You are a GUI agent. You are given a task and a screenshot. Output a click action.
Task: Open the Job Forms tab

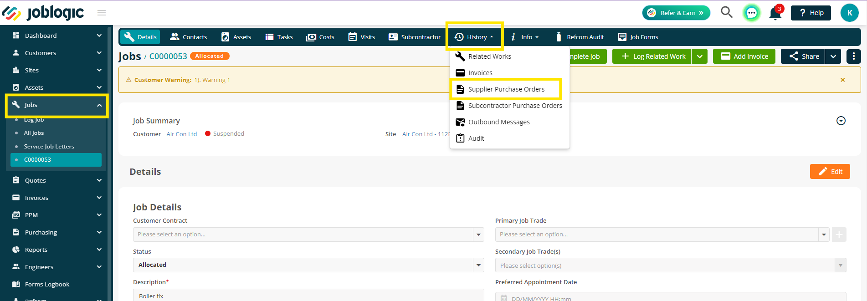(638, 37)
